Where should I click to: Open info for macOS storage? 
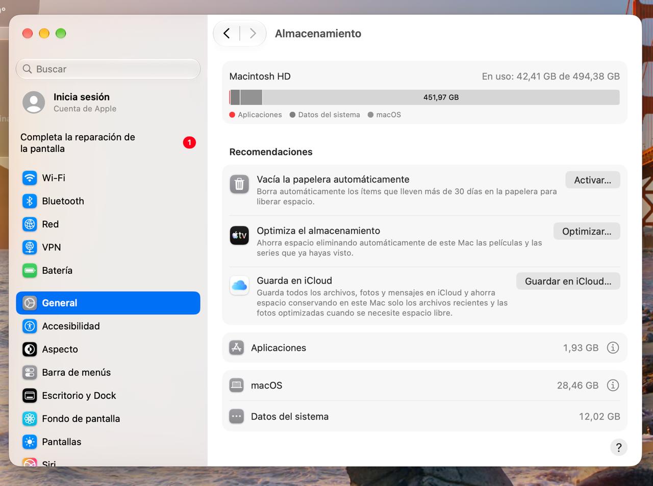[x=613, y=386]
